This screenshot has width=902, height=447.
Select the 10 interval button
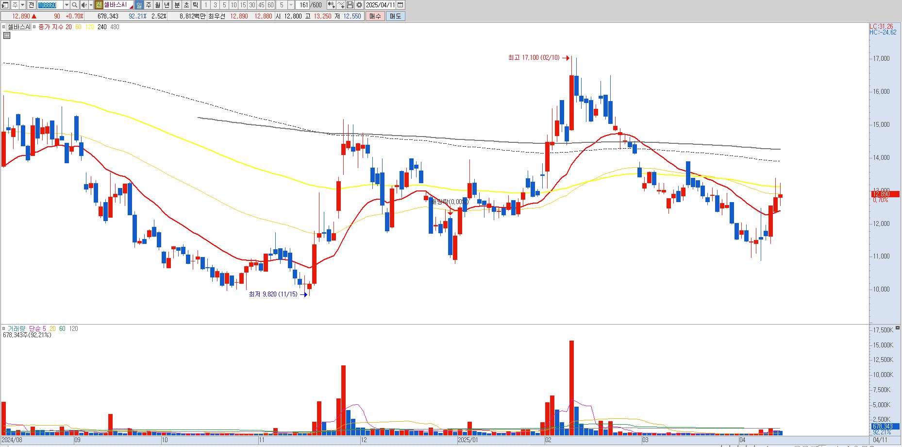coord(234,5)
